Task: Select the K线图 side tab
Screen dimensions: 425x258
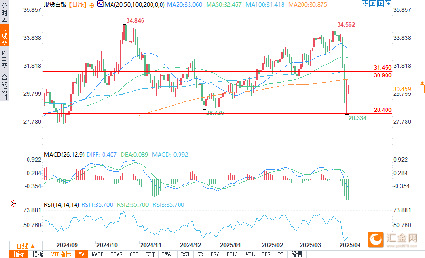Action: tap(4, 36)
